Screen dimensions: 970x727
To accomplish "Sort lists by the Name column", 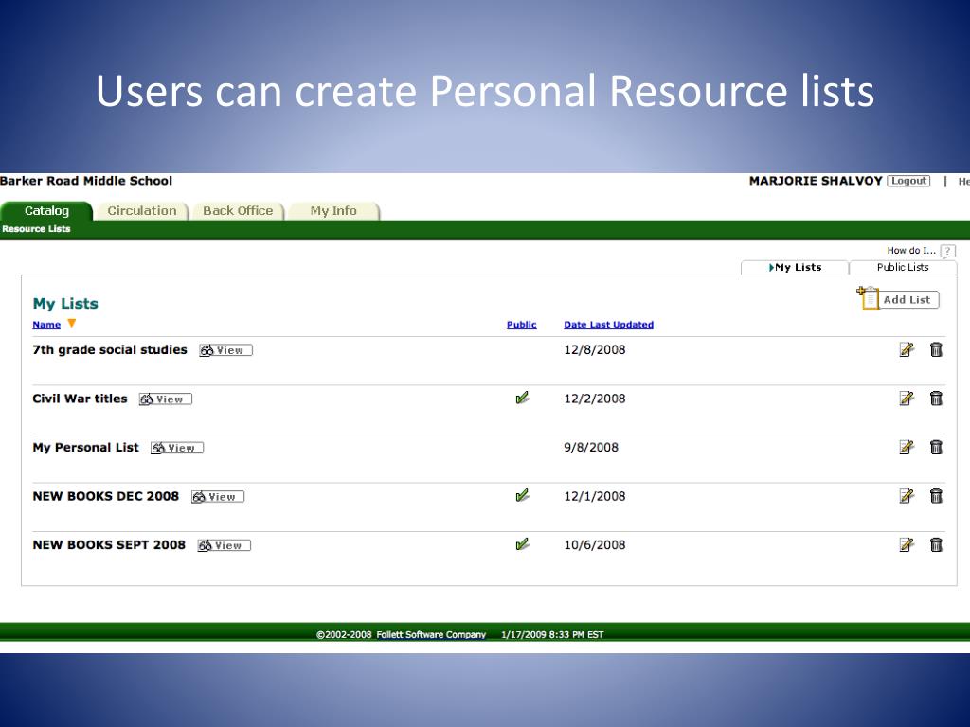I will [x=46, y=325].
